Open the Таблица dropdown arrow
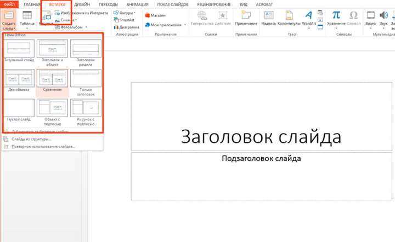This screenshot has width=395, height=242. click(27, 28)
